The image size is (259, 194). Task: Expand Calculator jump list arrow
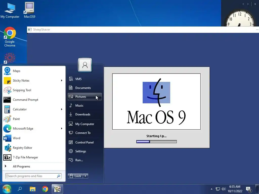click(x=62, y=109)
